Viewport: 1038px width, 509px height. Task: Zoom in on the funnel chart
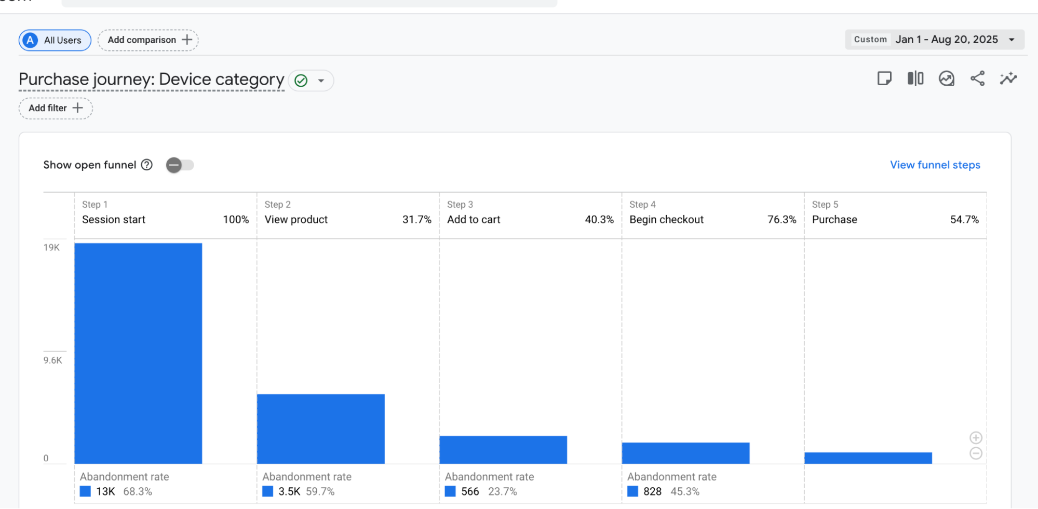tap(976, 438)
